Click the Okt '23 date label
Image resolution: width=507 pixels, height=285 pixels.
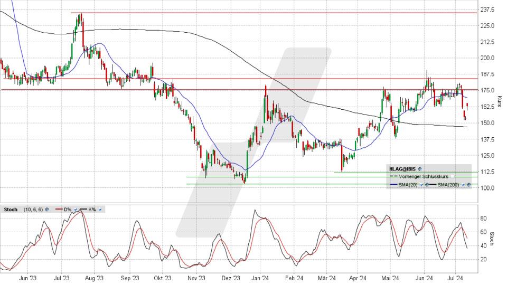coord(162,278)
